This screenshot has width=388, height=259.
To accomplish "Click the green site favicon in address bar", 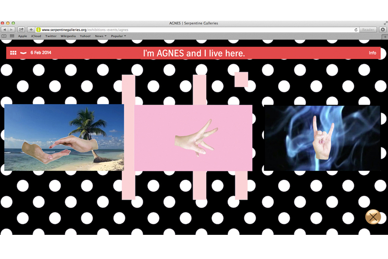I will (x=38, y=30).
